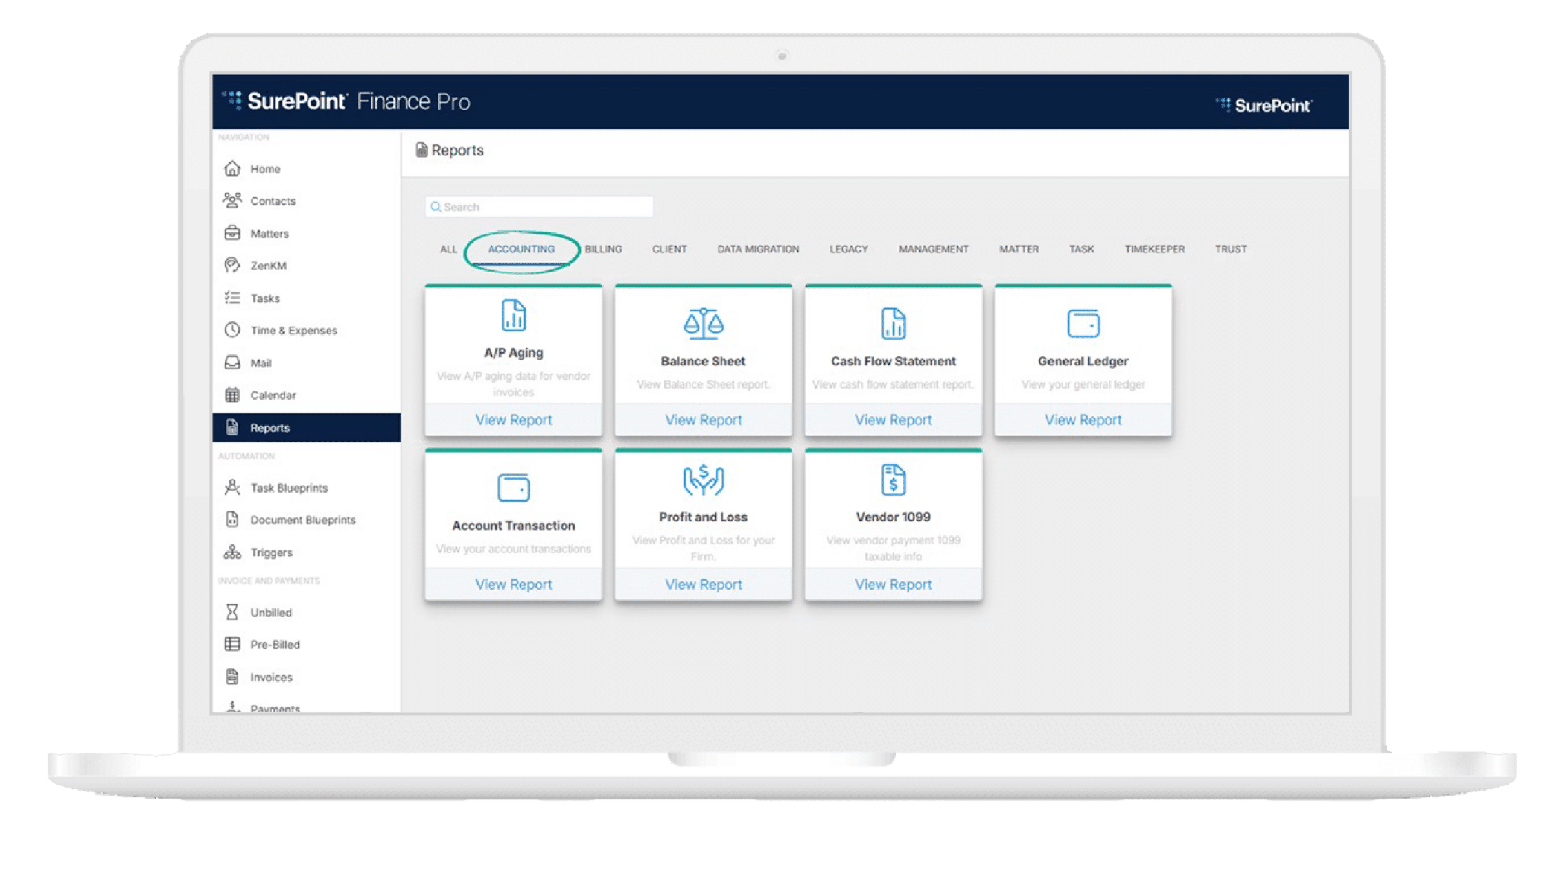The height and width of the screenshot is (877, 1545).
Task: Click the Matters briefcase icon
Action: (232, 233)
